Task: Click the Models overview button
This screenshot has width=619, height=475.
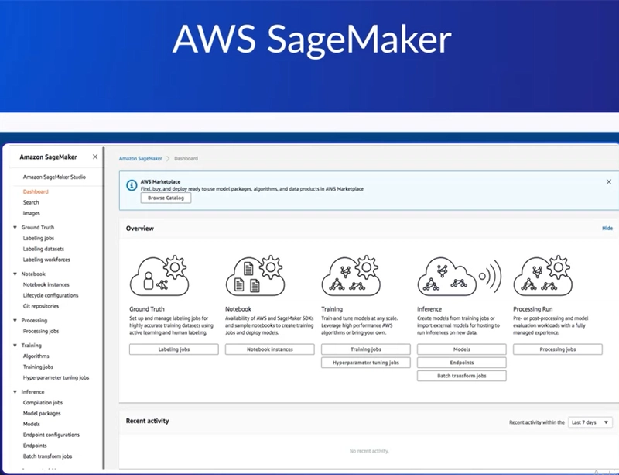Action: tap(462, 349)
